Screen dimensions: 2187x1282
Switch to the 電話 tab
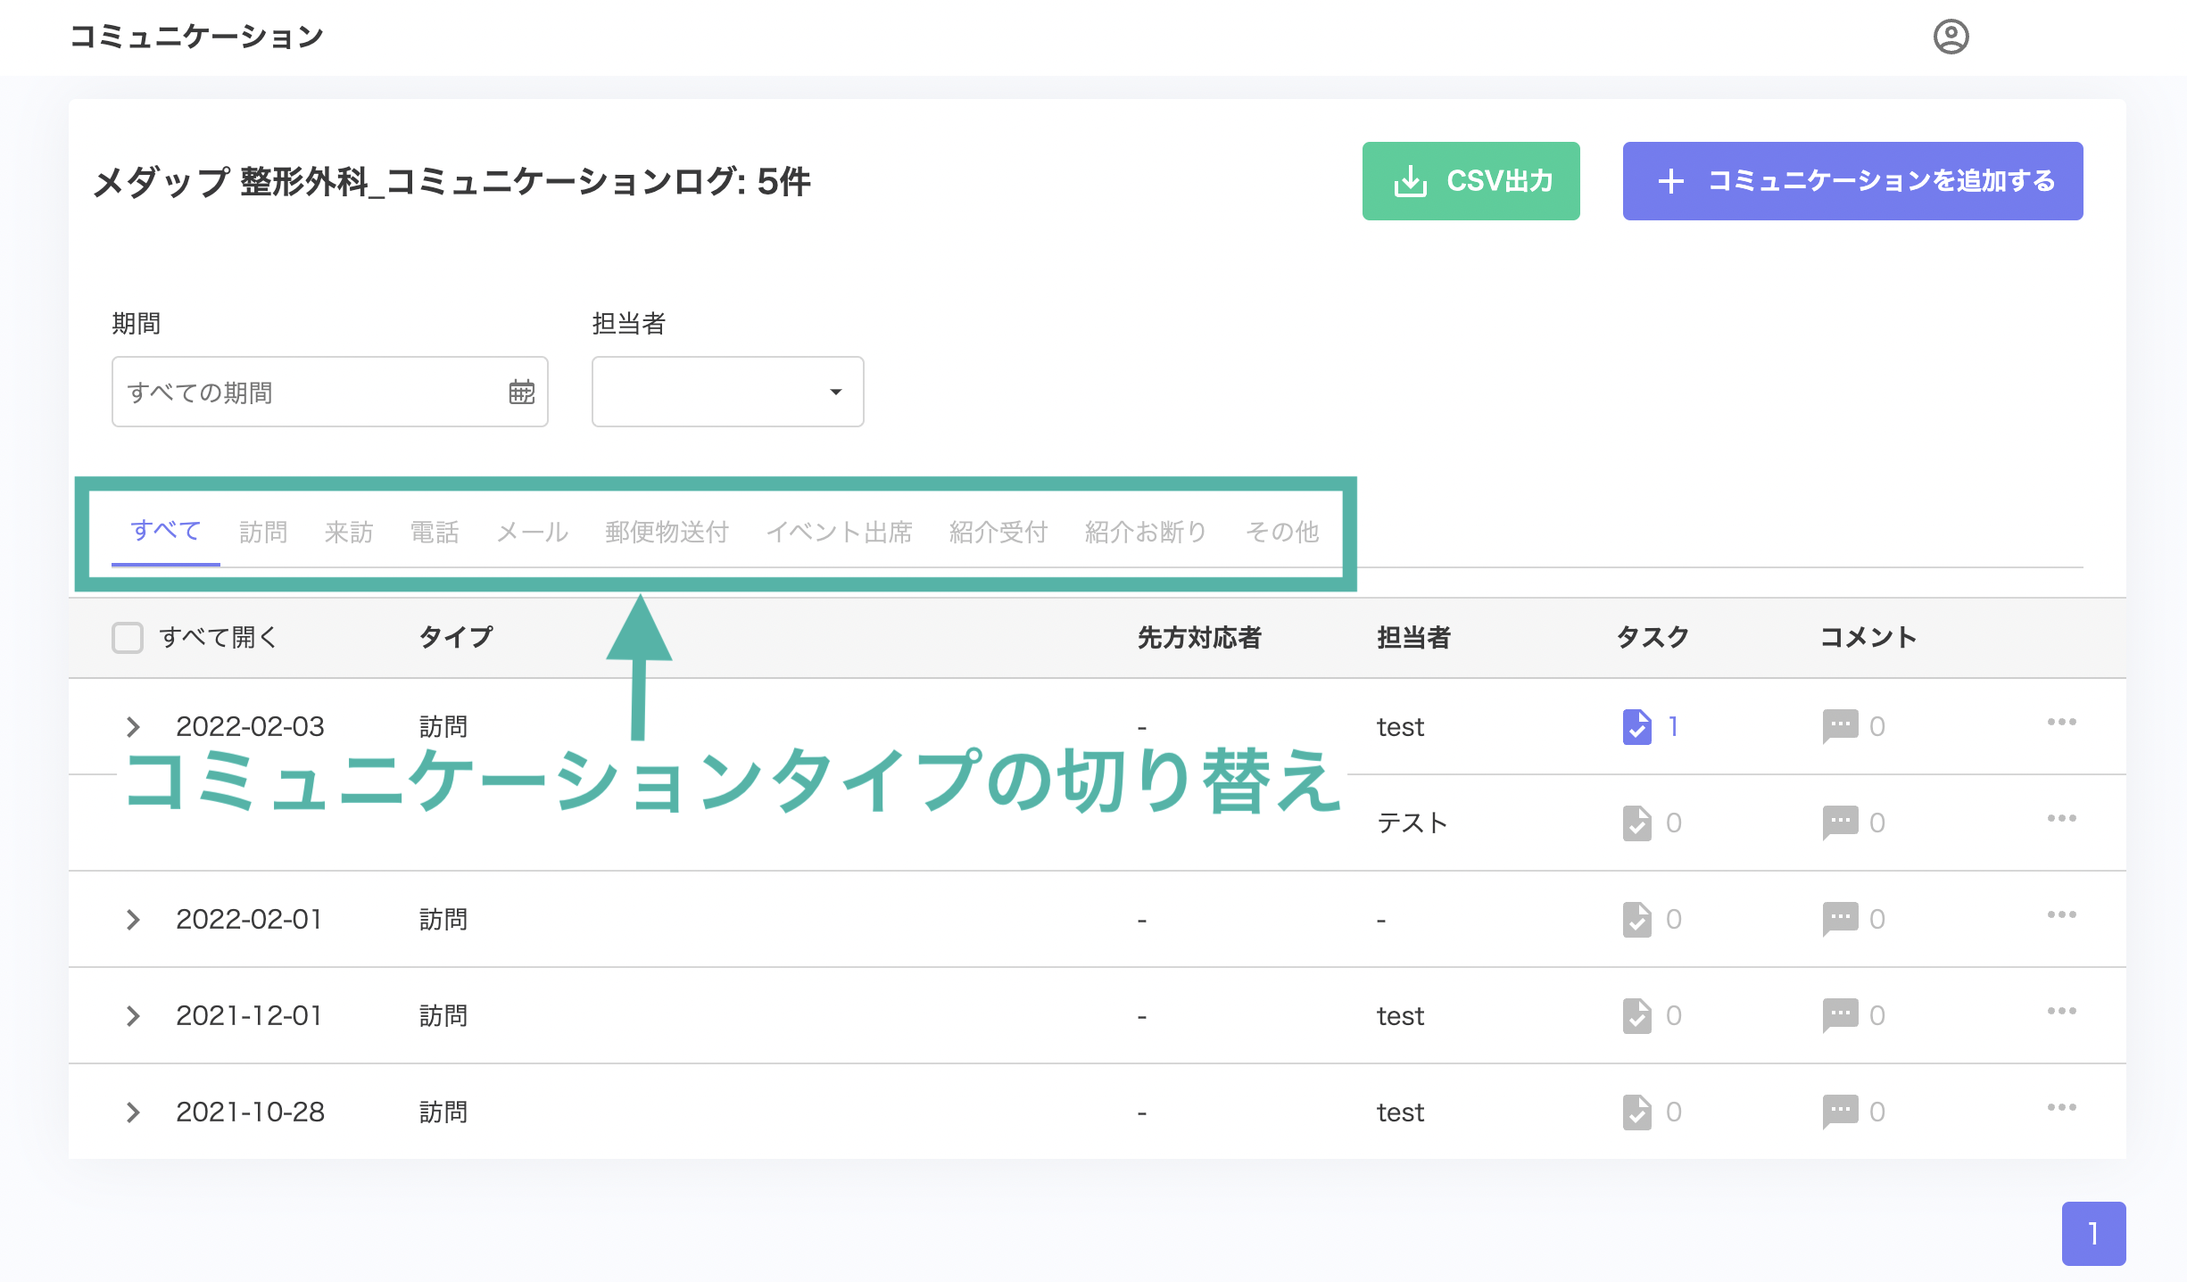435,532
